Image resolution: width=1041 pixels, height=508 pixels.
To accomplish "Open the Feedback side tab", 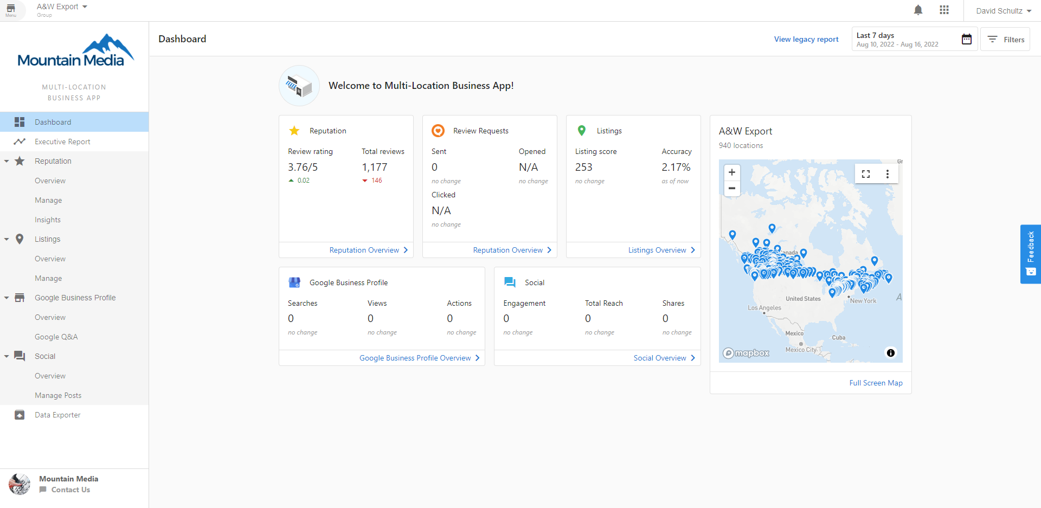I will (1031, 254).
